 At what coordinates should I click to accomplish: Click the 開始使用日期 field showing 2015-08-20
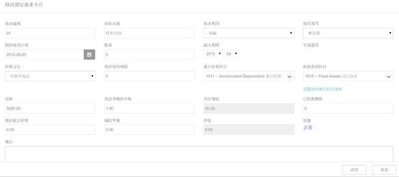pyautogui.click(x=44, y=54)
